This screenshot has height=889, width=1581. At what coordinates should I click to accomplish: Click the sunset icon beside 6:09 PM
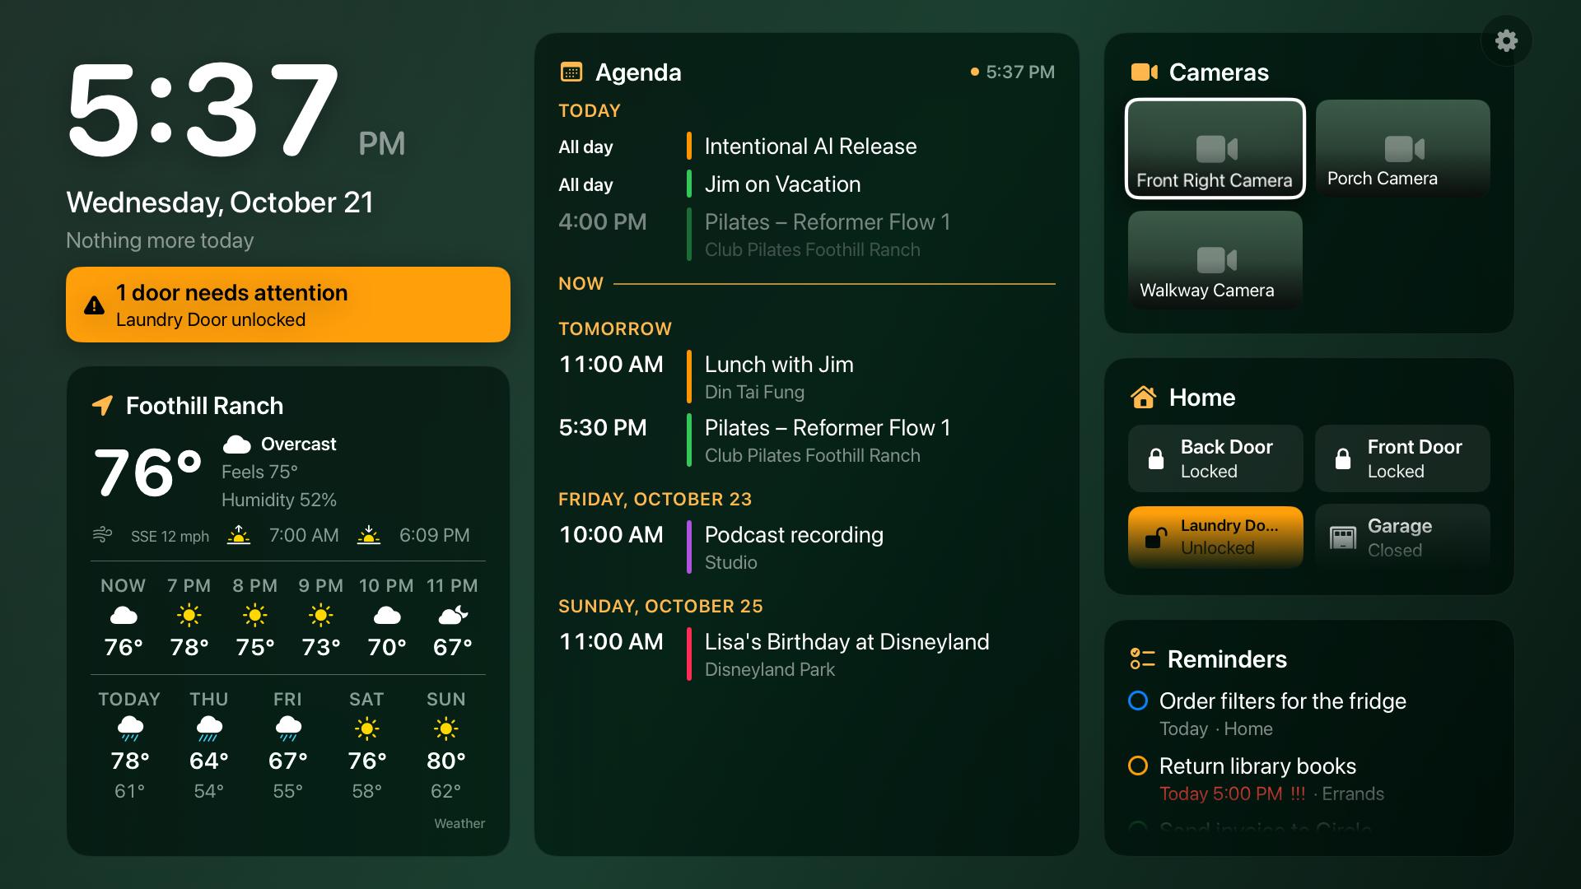pyautogui.click(x=369, y=535)
